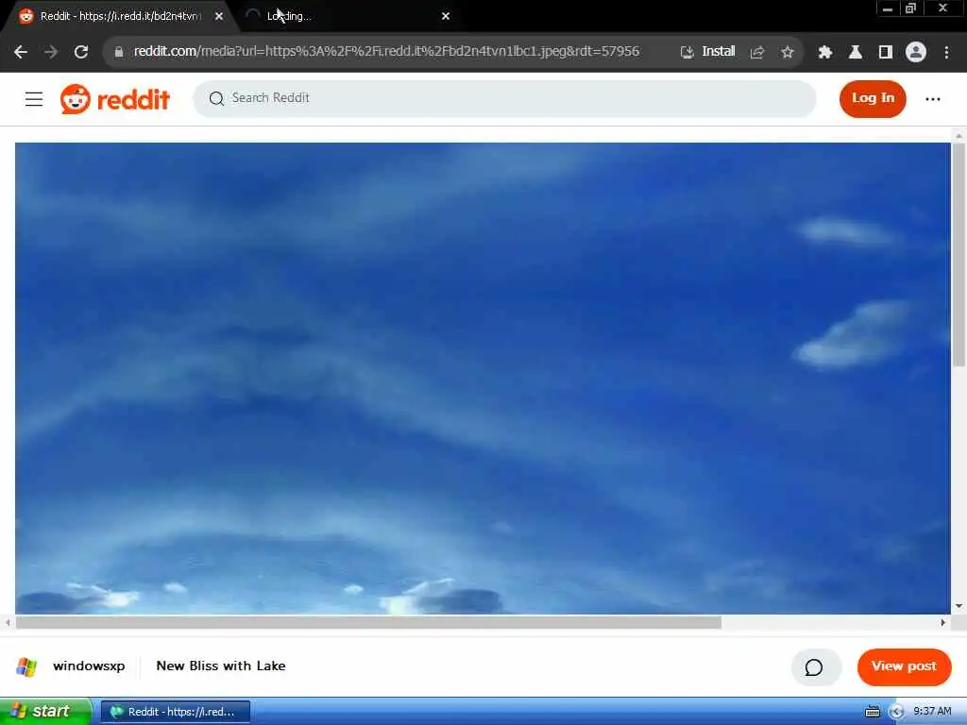Close the Loading tab
Screen dimensions: 967x725
(x=446, y=16)
